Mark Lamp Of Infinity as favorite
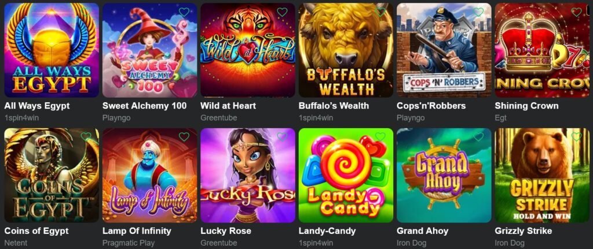This screenshot has height=249, width=593. pos(184,136)
